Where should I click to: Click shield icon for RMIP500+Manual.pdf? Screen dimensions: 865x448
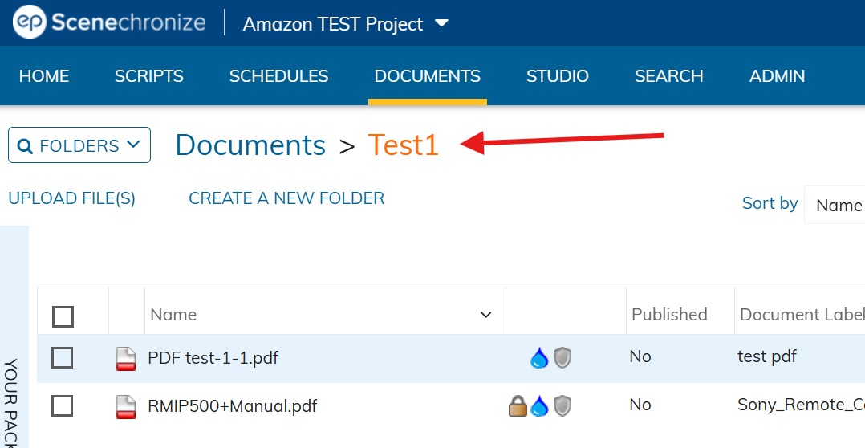(x=562, y=406)
